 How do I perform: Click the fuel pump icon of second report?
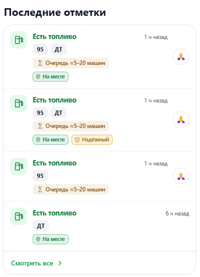click(19, 103)
